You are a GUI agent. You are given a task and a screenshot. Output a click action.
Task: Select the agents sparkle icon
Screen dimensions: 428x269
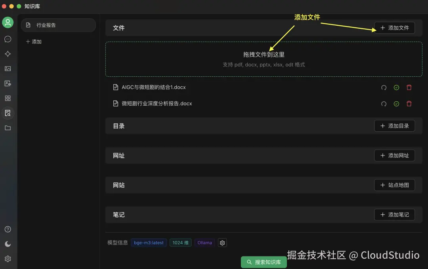(8, 54)
